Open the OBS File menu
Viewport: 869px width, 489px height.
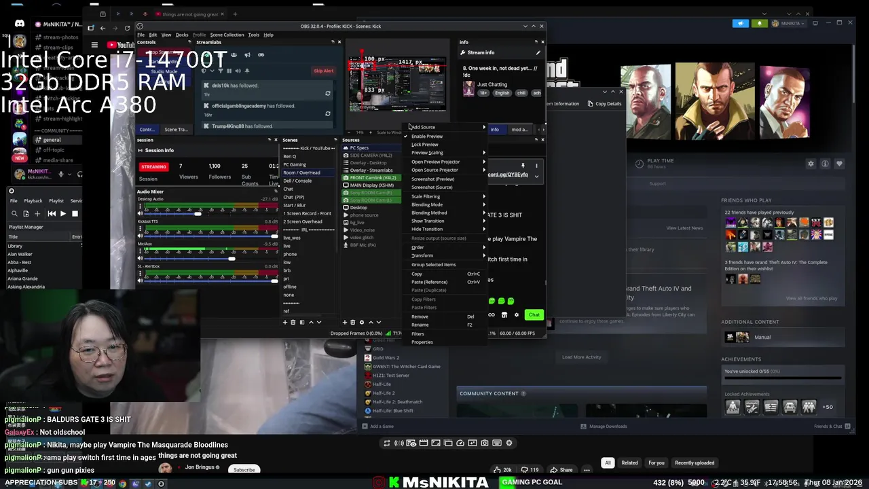[141, 35]
